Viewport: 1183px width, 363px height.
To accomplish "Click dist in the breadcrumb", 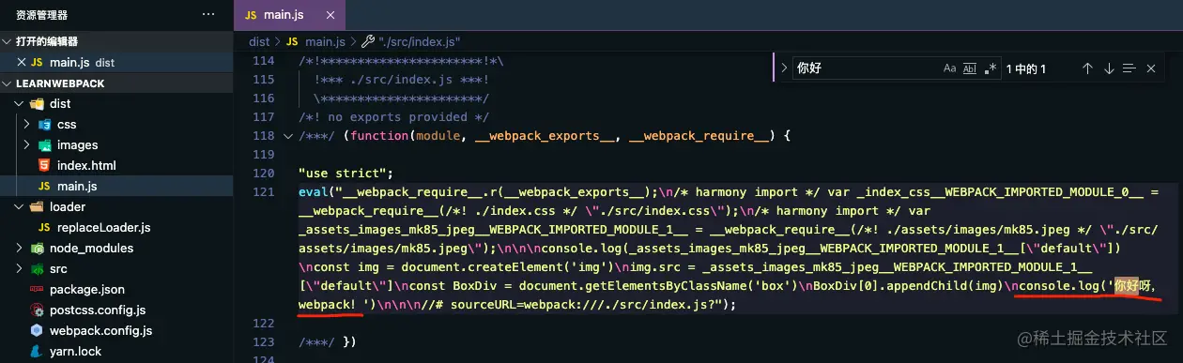I will pos(259,41).
